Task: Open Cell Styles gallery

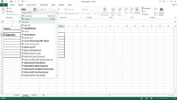Action: point(119,12)
